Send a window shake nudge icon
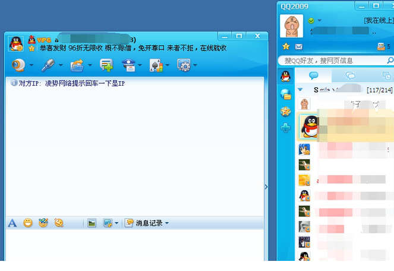394x271 pixels. pyautogui.click(x=59, y=223)
